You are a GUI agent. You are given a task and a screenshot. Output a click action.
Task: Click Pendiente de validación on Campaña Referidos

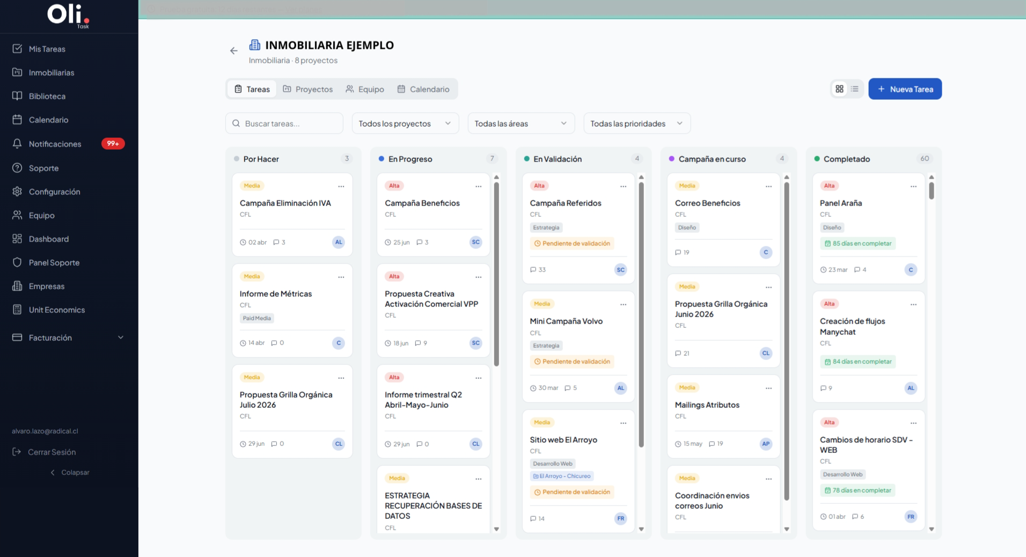click(x=572, y=243)
